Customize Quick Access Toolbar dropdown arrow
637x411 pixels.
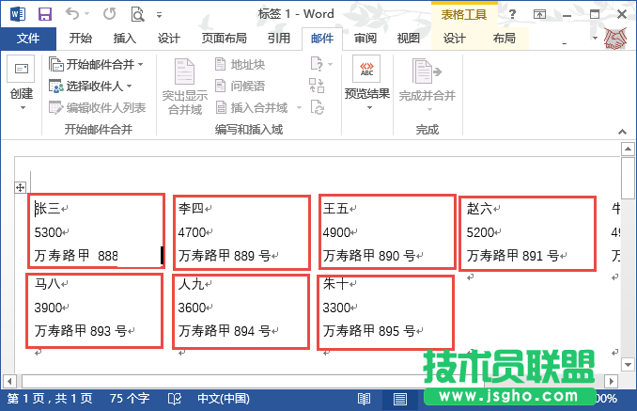coord(159,16)
